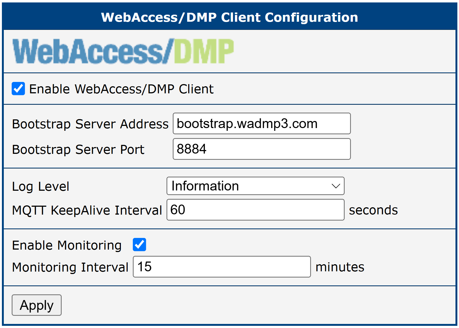Click the Log Level label

(x=41, y=187)
